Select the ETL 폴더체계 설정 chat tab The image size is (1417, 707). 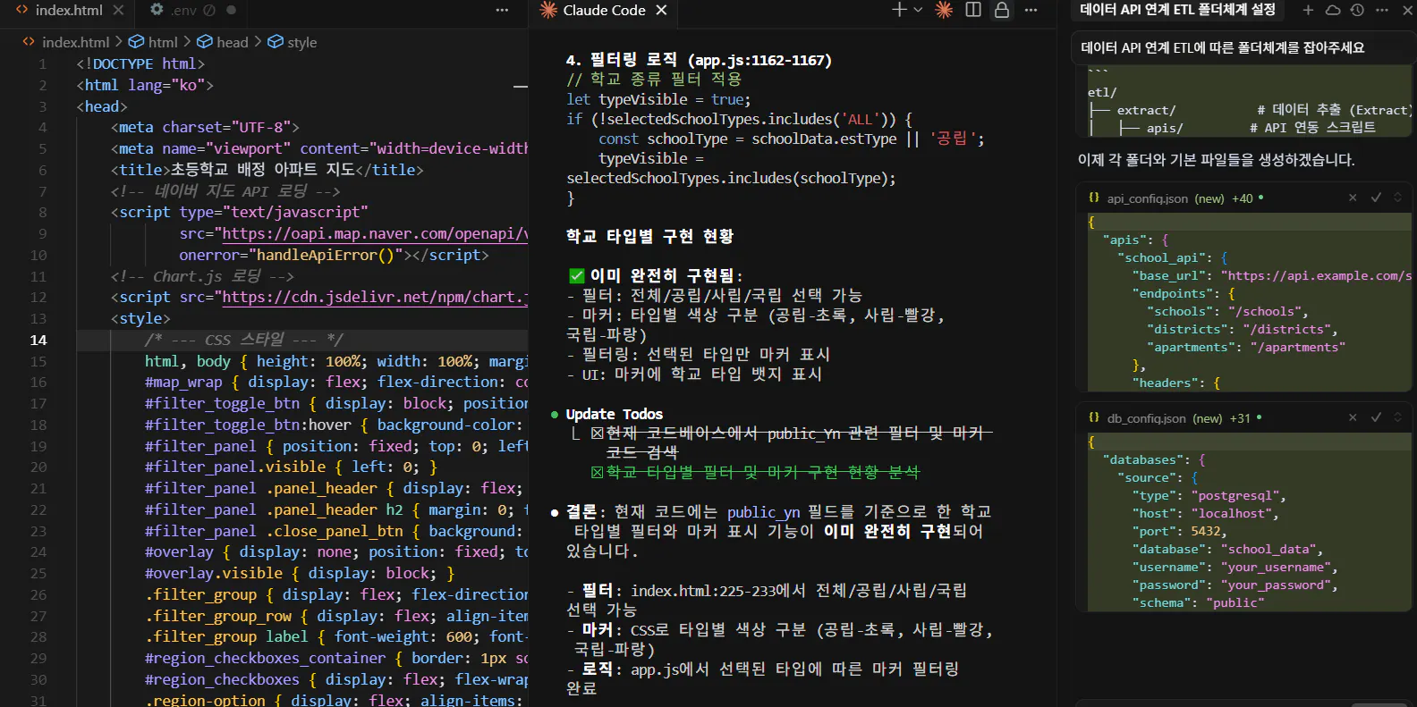[x=1177, y=10]
